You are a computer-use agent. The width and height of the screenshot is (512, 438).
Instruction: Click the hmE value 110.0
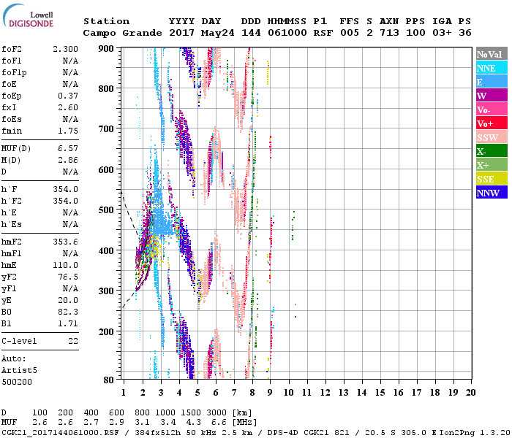[x=65, y=265]
